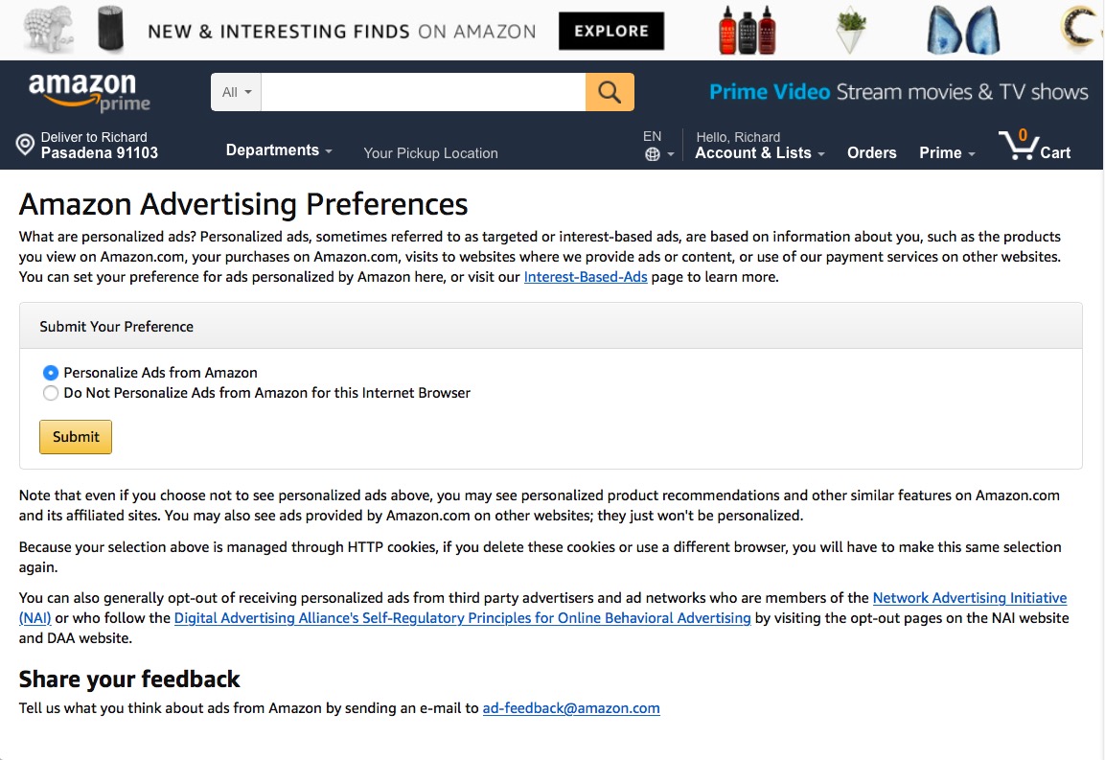Open the Orders page
Image resolution: width=1105 pixels, height=760 pixels.
pyautogui.click(x=872, y=153)
